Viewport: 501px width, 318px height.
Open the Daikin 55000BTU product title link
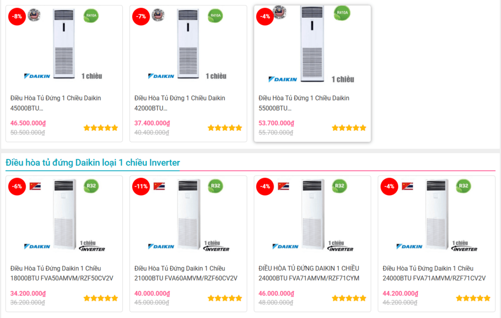[x=304, y=103]
